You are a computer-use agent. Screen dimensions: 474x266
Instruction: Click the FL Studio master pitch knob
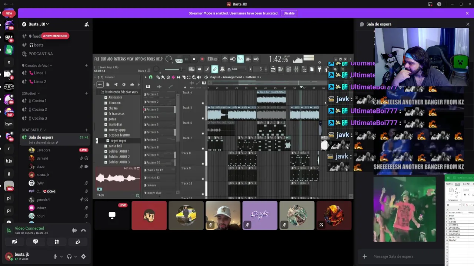pos(156,69)
